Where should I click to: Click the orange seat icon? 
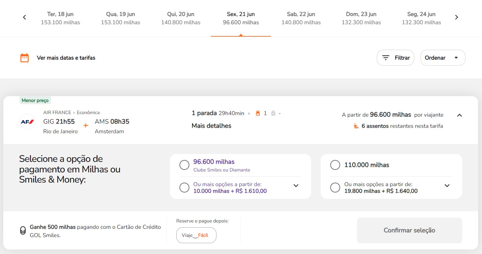point(356,126)
